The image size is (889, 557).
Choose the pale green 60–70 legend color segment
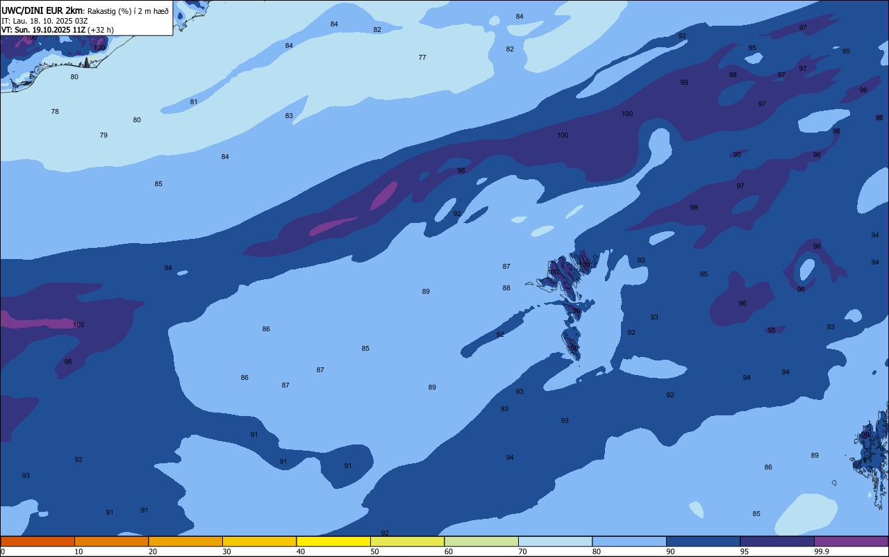481,541
